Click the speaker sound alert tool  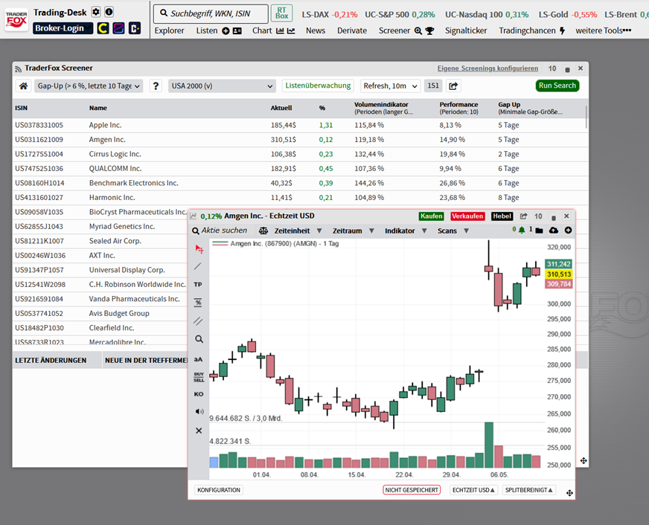199,411
